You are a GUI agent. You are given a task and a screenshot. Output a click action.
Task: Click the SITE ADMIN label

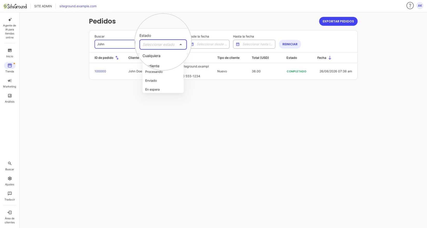(43, 6)
